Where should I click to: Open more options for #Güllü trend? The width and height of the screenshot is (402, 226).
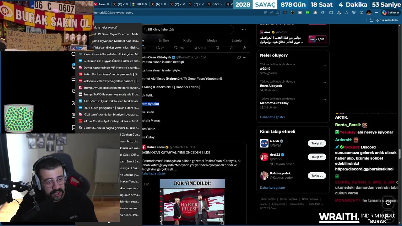point(324,65)
